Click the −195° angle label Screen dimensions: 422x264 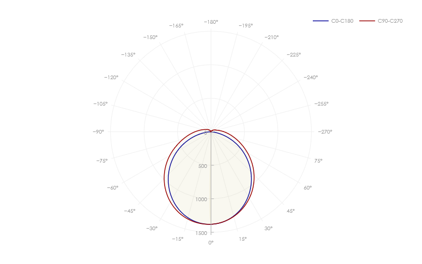pos(246,25)
